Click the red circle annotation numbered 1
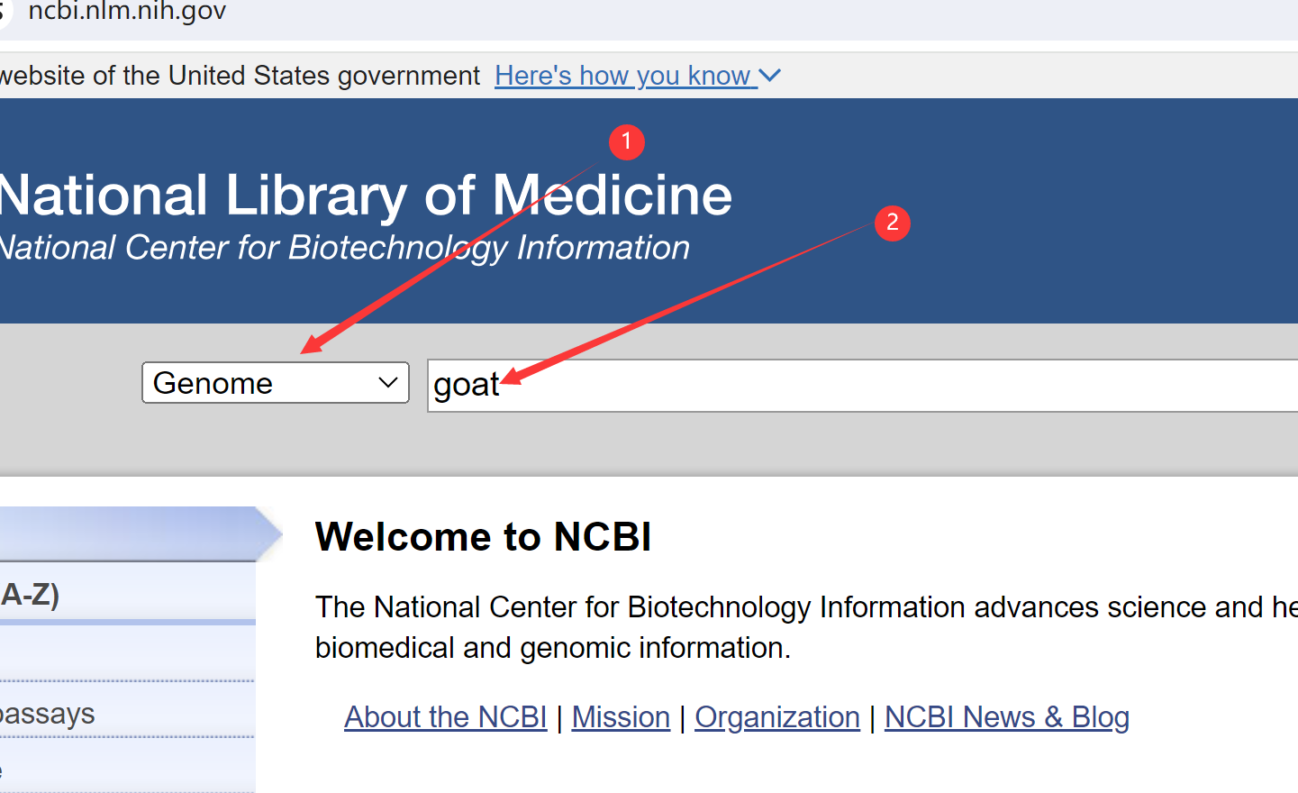 pos(626,142)
